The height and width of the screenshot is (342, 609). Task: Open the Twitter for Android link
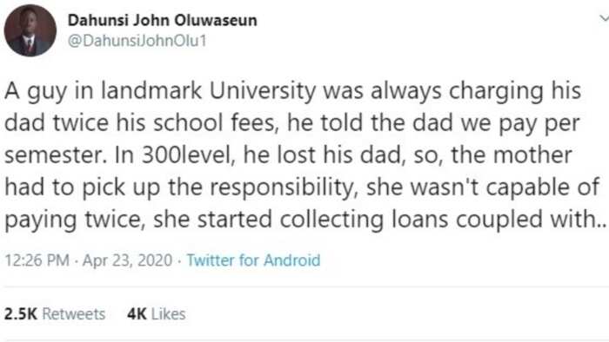pyautogui.click(x=254, y=260)
